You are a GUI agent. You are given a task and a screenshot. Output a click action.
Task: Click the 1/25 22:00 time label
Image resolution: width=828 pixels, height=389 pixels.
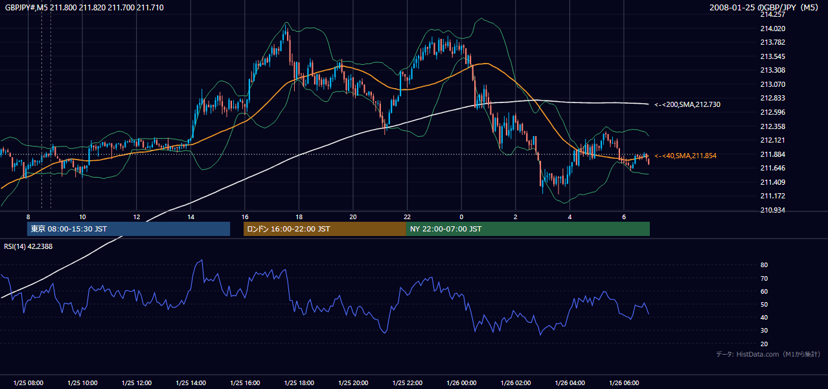[x=408, y=383]
